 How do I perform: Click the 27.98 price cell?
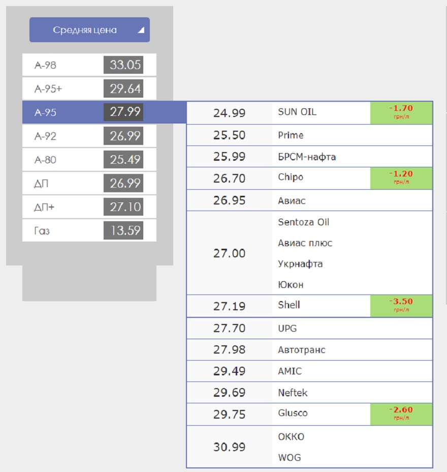coord(230,349)
